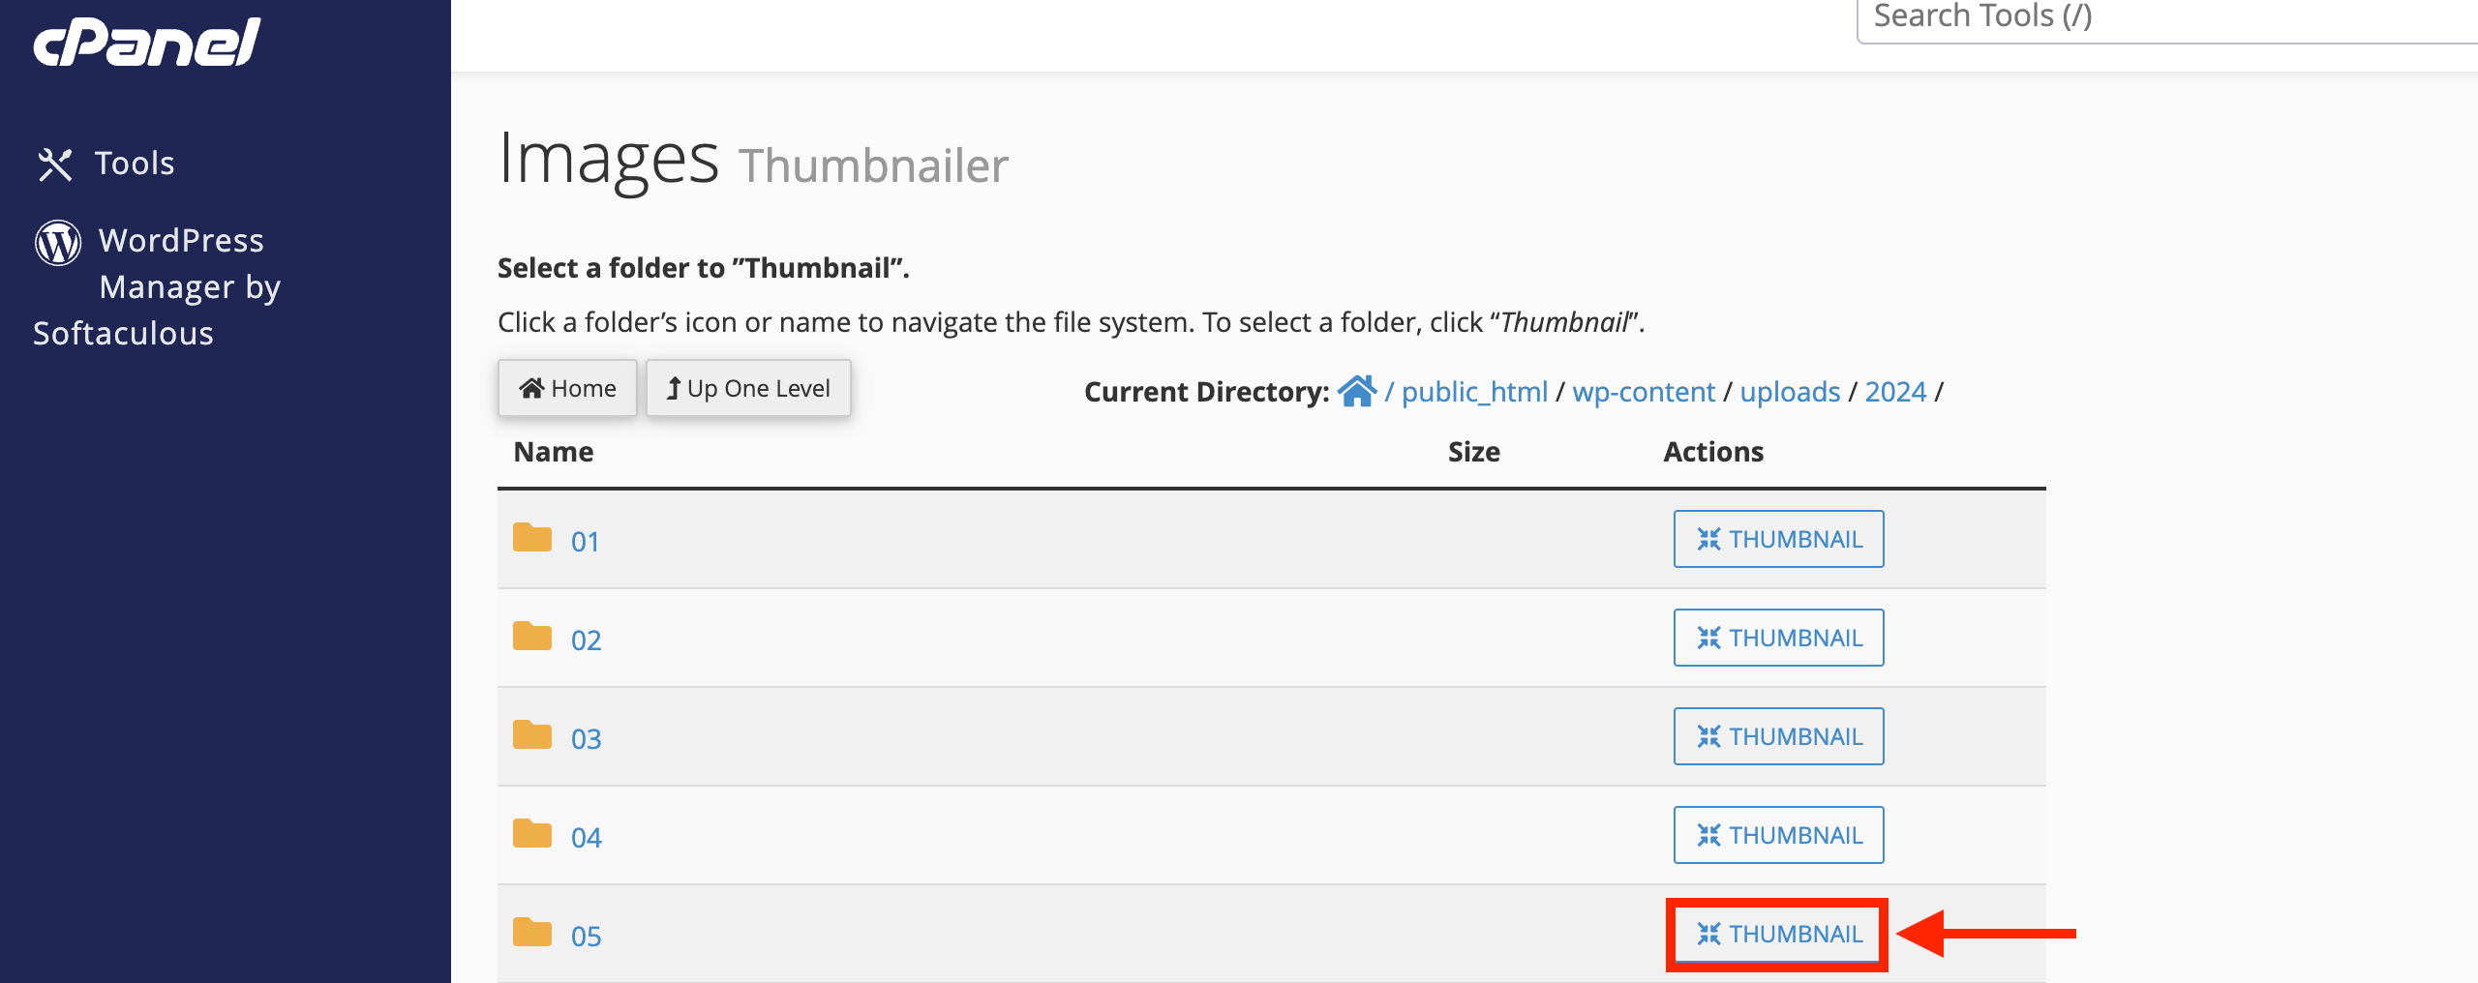This screenshot has height=983, width=2478.
Task: Click Thumbnail button for folder 04
Action: click(x=1778, y=835)
